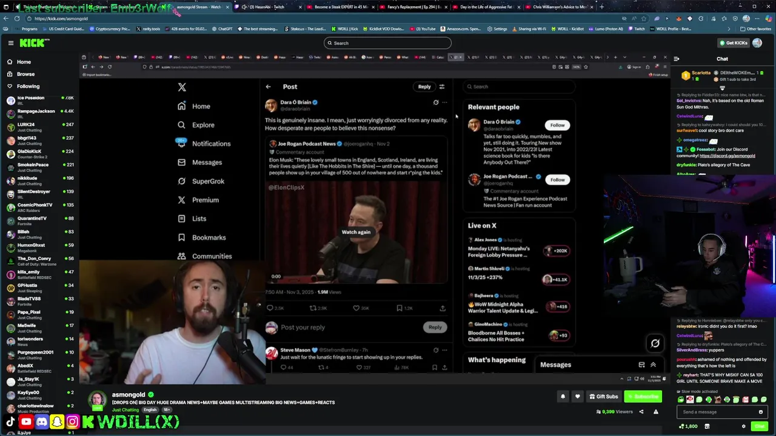Click the post's like heart icon

point(356,308)
